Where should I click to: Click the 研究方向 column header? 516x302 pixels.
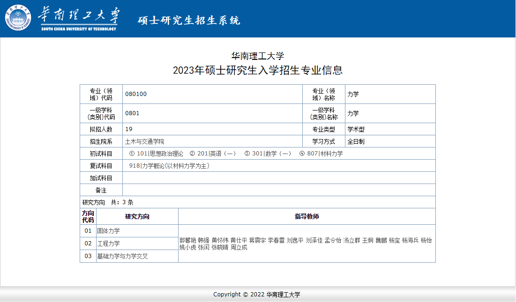pos(137,217)
